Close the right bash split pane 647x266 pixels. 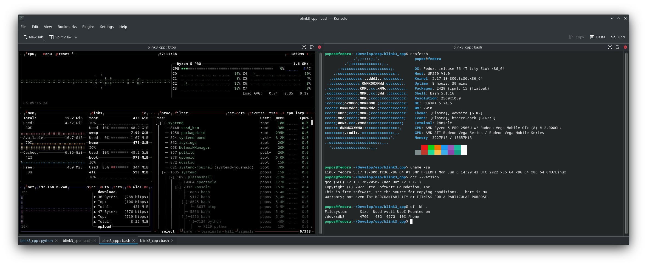(625, 47)
